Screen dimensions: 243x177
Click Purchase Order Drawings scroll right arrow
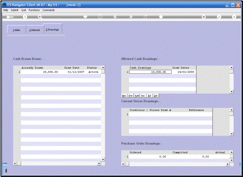(x=227, y=164)
